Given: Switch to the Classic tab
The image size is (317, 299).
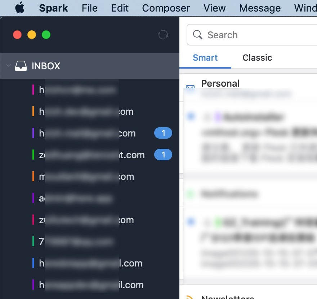Looking at the screenshot, I should pos(257,58).
